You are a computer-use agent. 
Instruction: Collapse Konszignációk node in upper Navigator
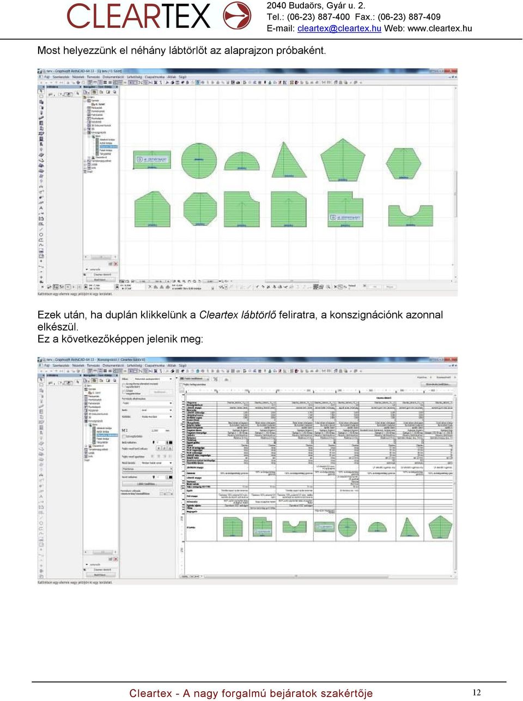(x=85, y=132)
